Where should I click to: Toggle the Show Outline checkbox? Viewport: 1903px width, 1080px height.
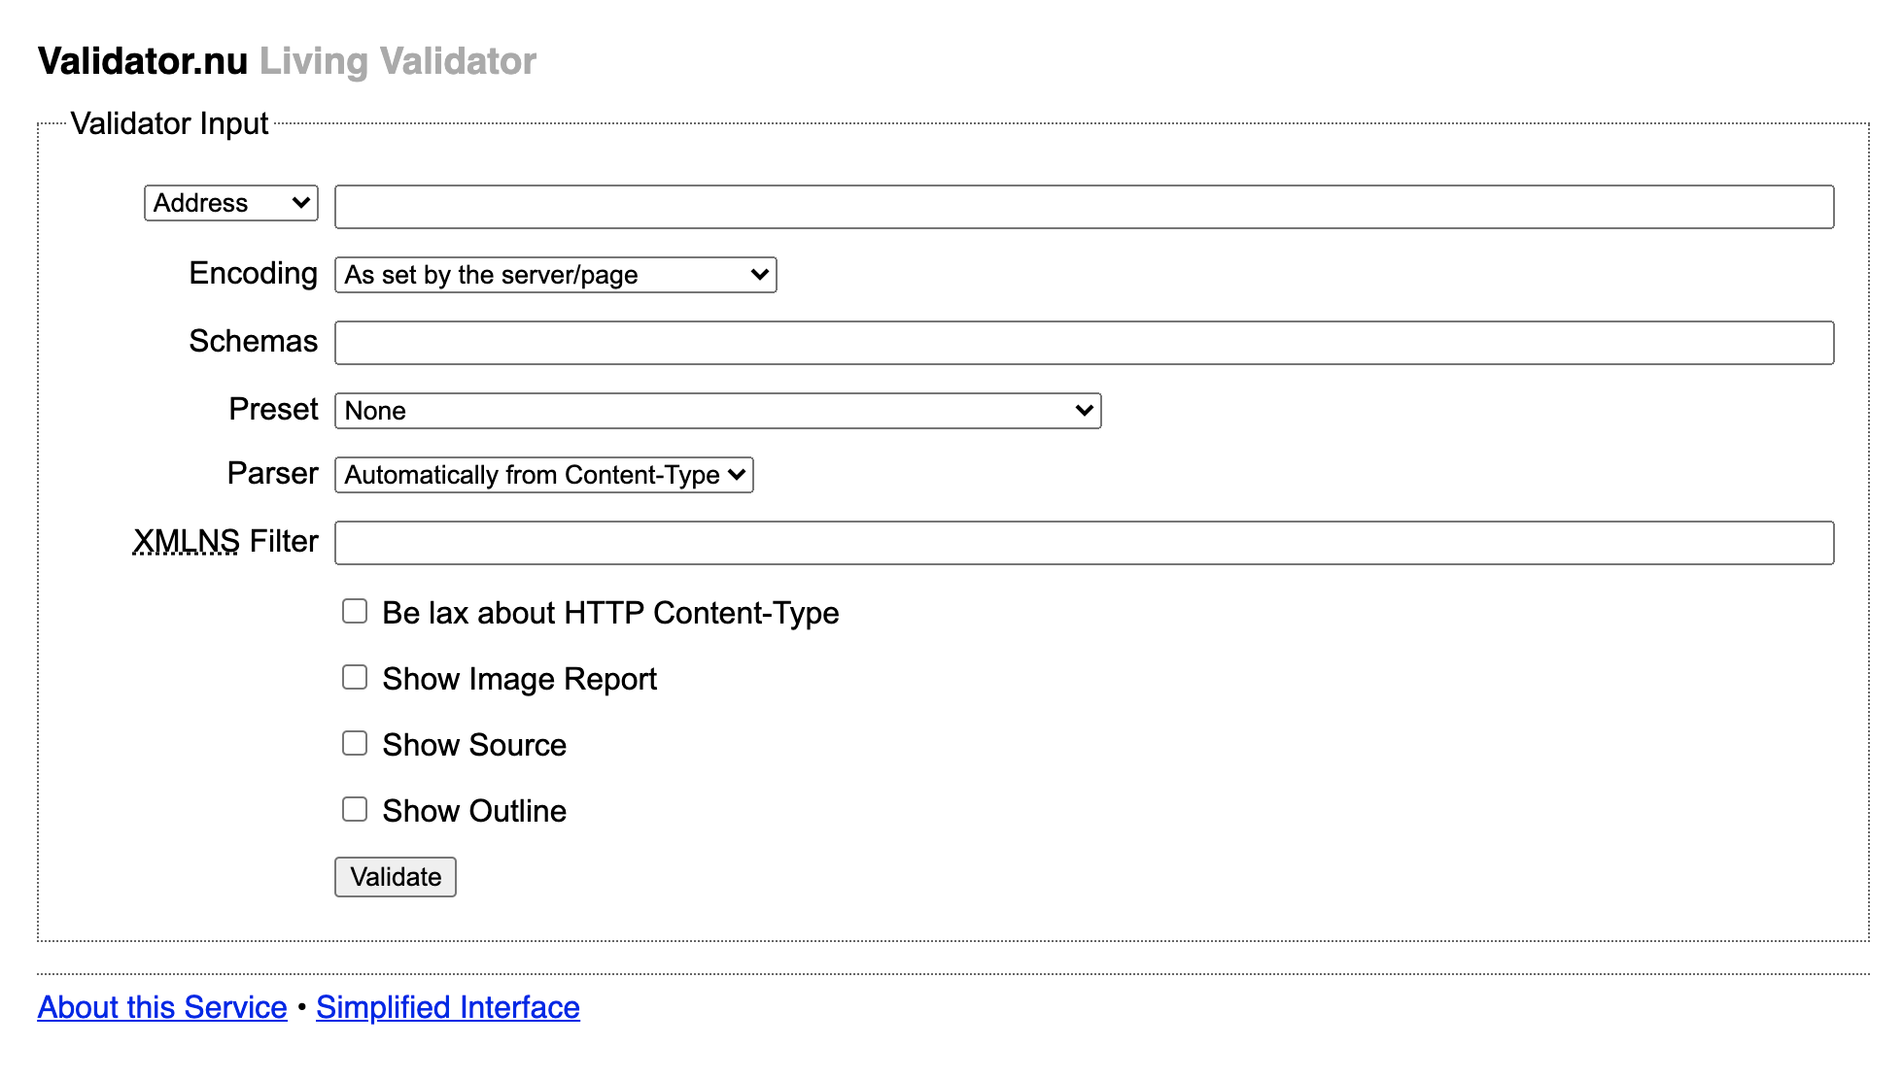tap(355, 809)
